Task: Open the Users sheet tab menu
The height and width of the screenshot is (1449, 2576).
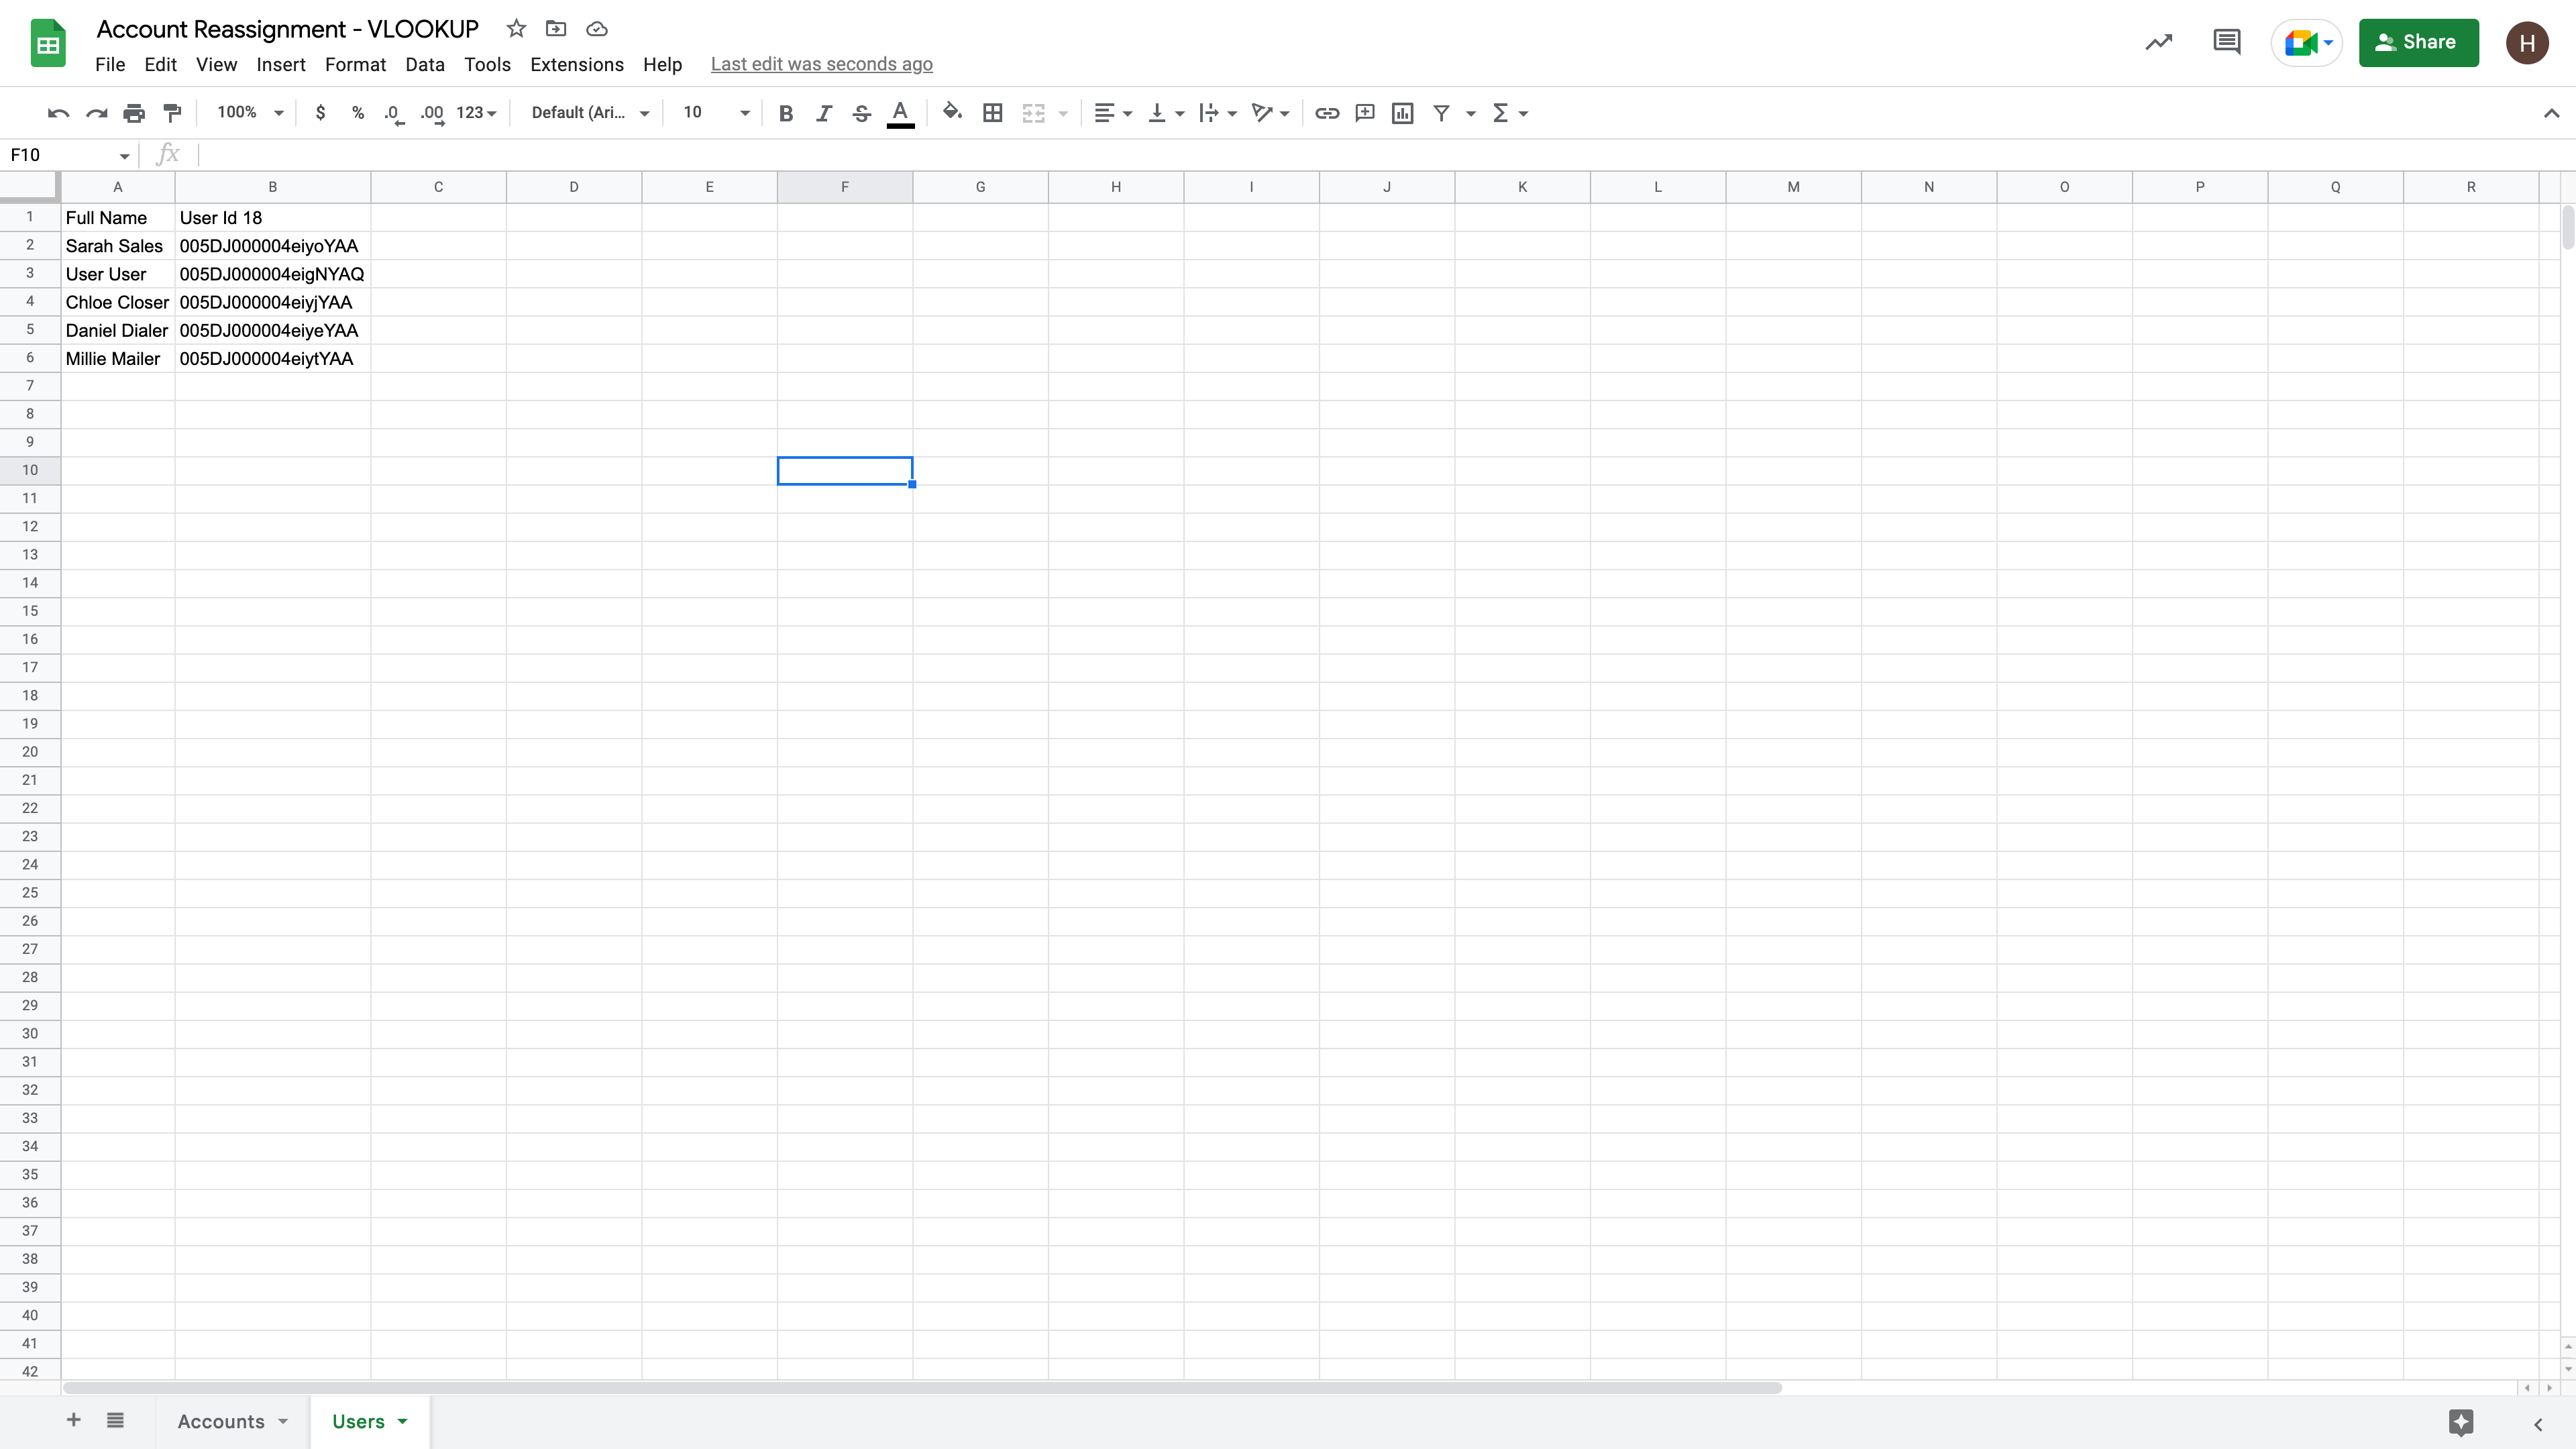Action: (404, 1421)
